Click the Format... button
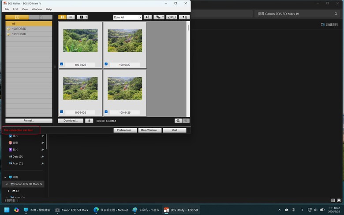This screenshot has width=344, height=215. pyautogui.click(x=29, y=121)
